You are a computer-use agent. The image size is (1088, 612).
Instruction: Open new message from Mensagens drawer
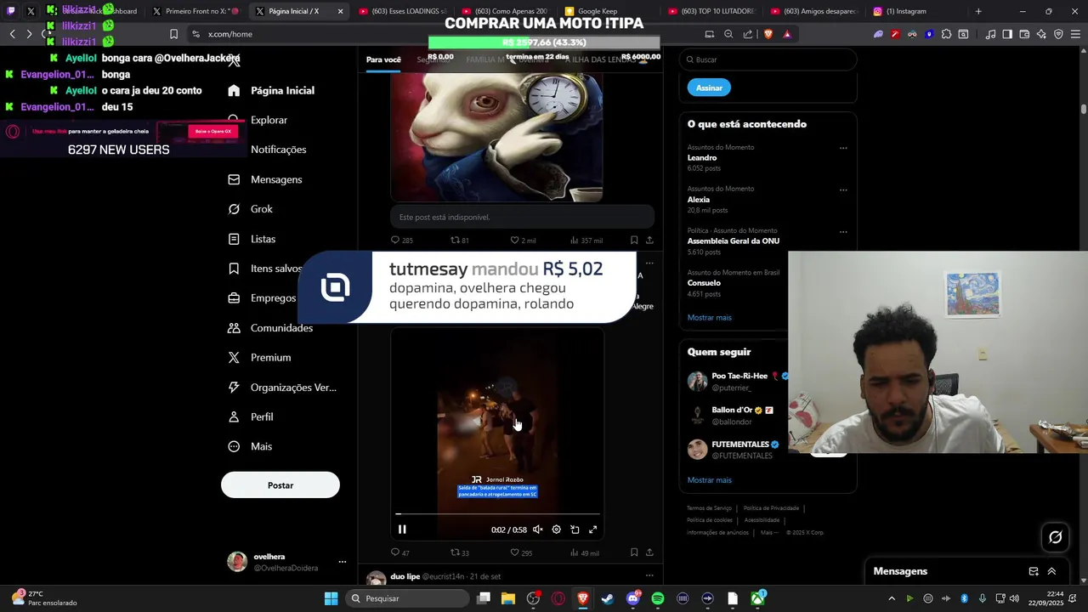tap(1034, 572)
